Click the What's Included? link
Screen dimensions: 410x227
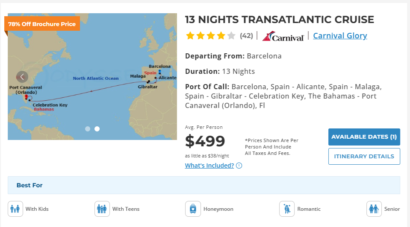209,166
